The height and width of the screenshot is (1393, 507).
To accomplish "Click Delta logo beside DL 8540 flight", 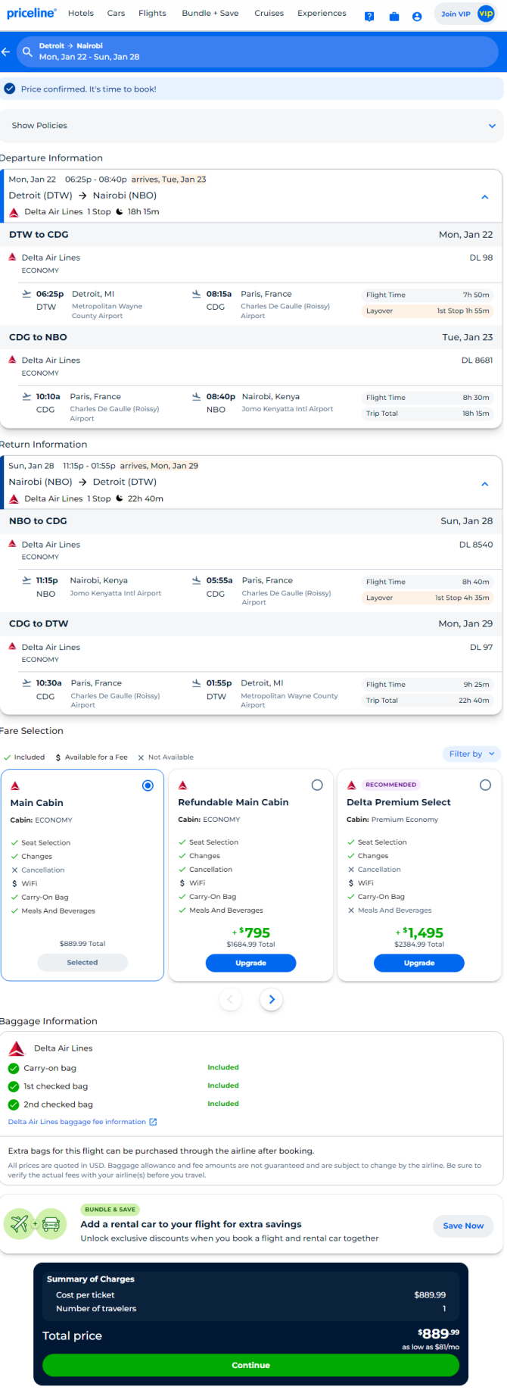I will tap(12, 544).
